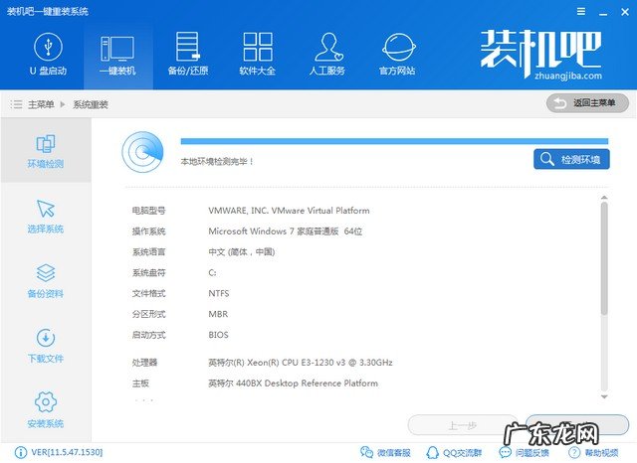Visit the 官方网站 official website
Image resolution: width=637 pixels, height=463 pixels.
tap(397, 55)
